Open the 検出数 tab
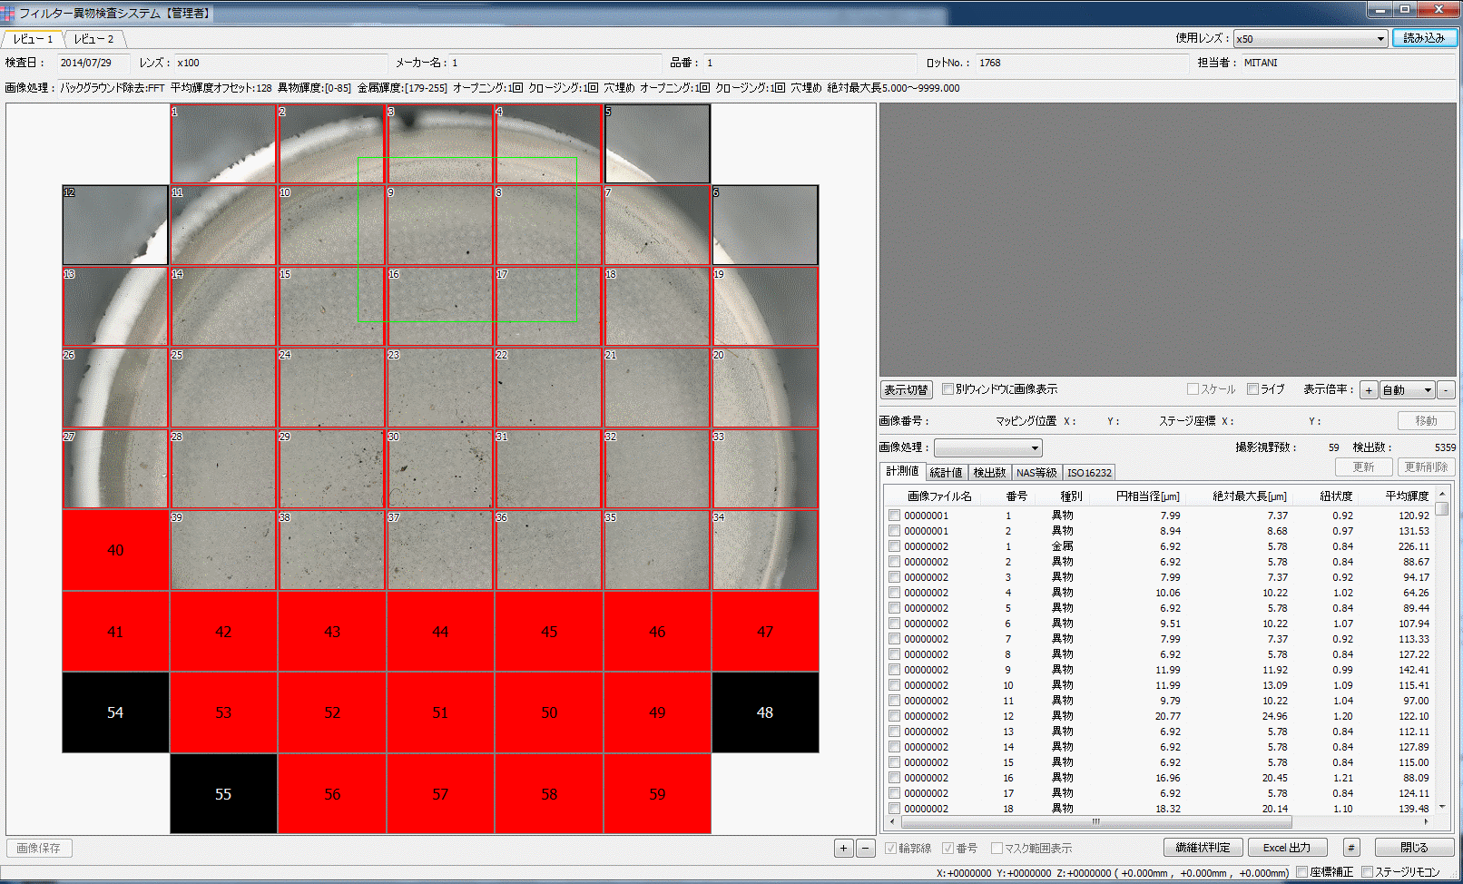This screenshot has height=884, width=1463. (989, 473)
